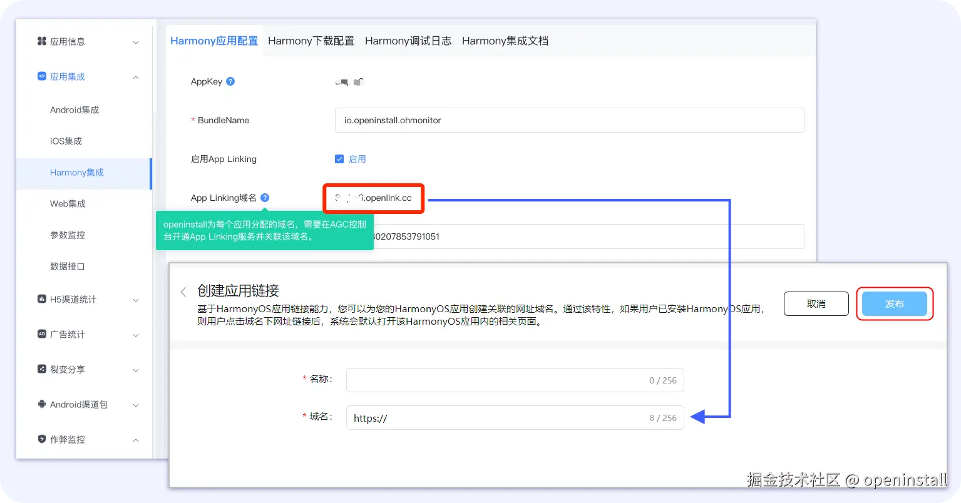
Task: Open the Harmony集成文档 tab
Action: pos(505,41)
